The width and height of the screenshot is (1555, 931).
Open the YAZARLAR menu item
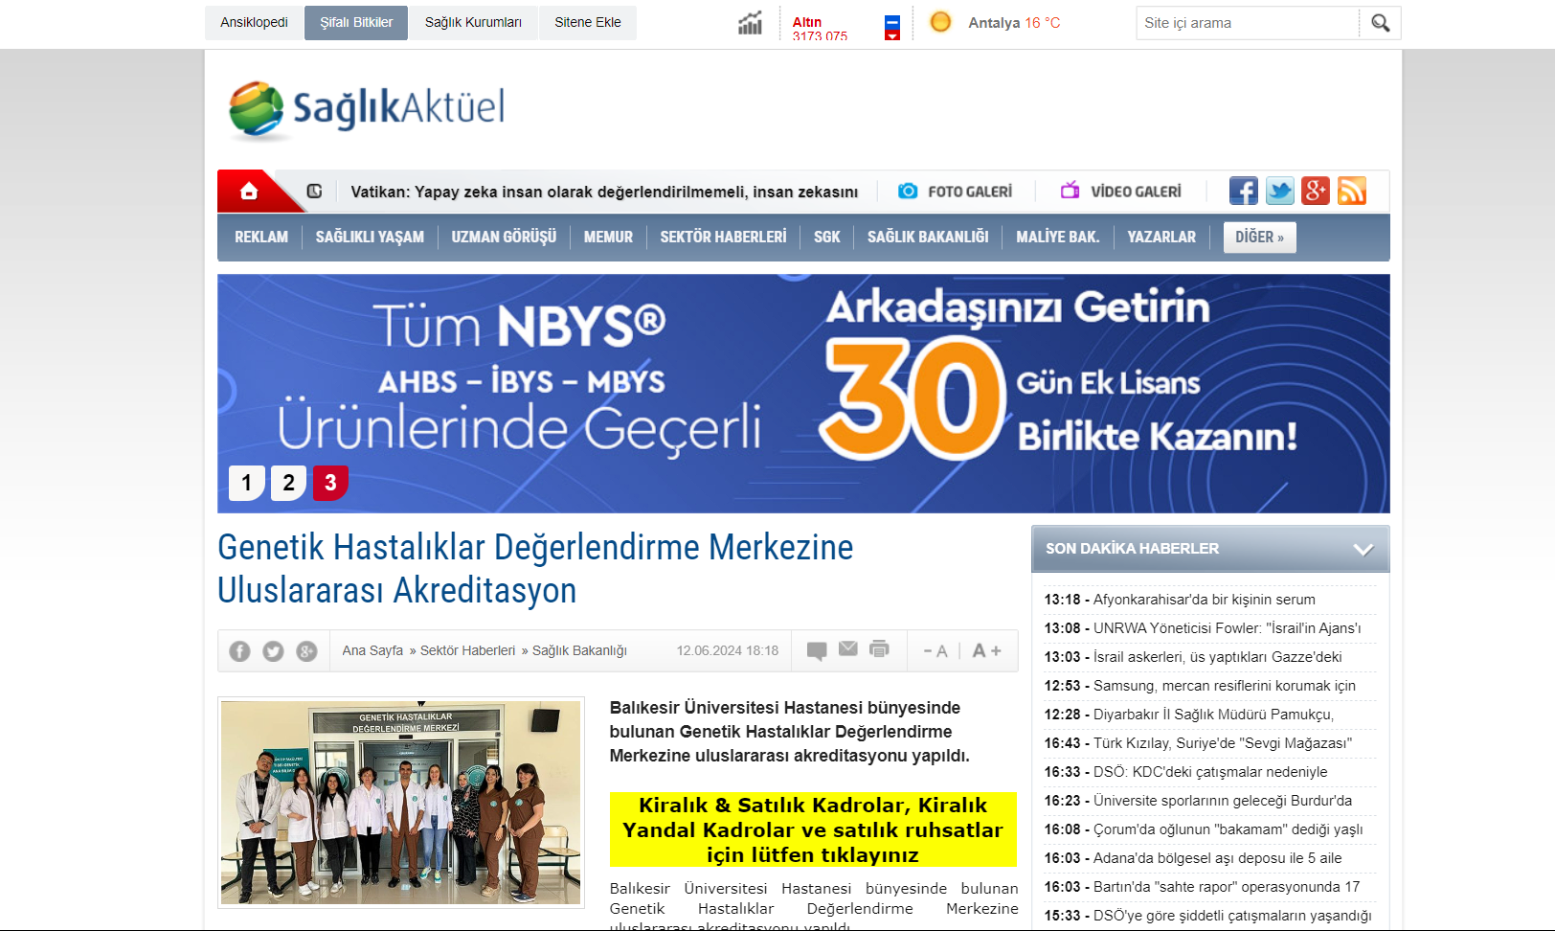1161,238
